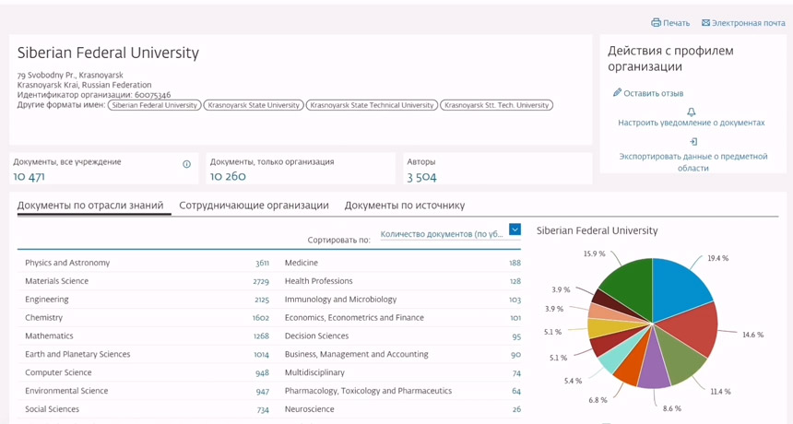Screen dimensions: 793x424
Task: Click the Siberian Federal University page heading
Action: click(x=108, y=53)
